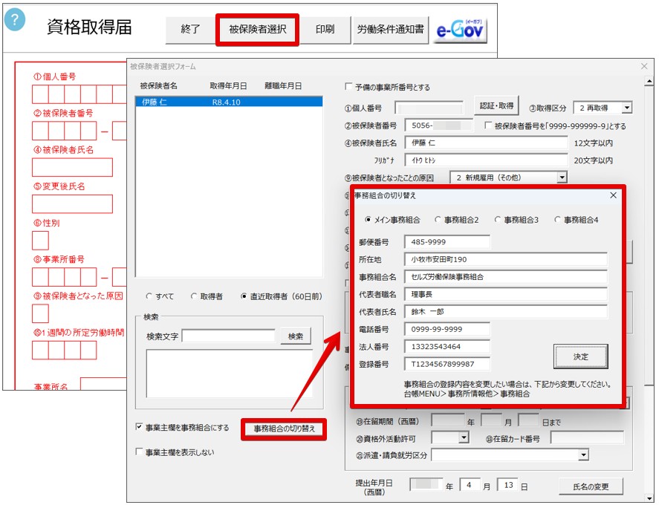Check 予備の事業所番号とする checkbox
The image size is (659, 505).
click(349, 88)
